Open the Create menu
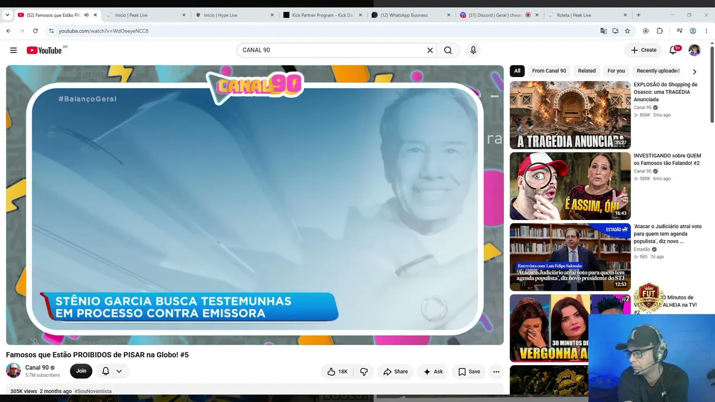The image size is (715, 402). 643,50
